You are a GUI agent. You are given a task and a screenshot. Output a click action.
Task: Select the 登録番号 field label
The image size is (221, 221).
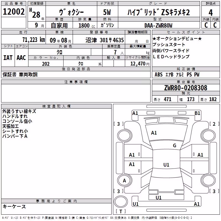(99, 32)
